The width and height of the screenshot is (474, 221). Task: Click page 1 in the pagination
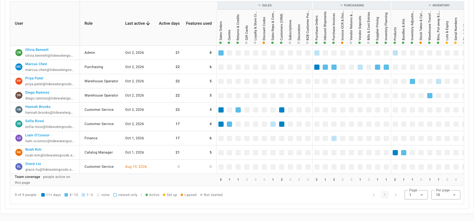coord(385,195)
